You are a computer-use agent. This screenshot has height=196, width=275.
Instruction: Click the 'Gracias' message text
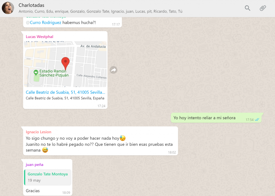pyautogui.click(x=33, y=191)
